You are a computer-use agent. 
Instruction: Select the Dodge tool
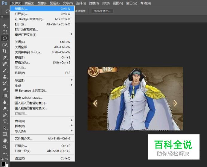click(x=4, y=109)
